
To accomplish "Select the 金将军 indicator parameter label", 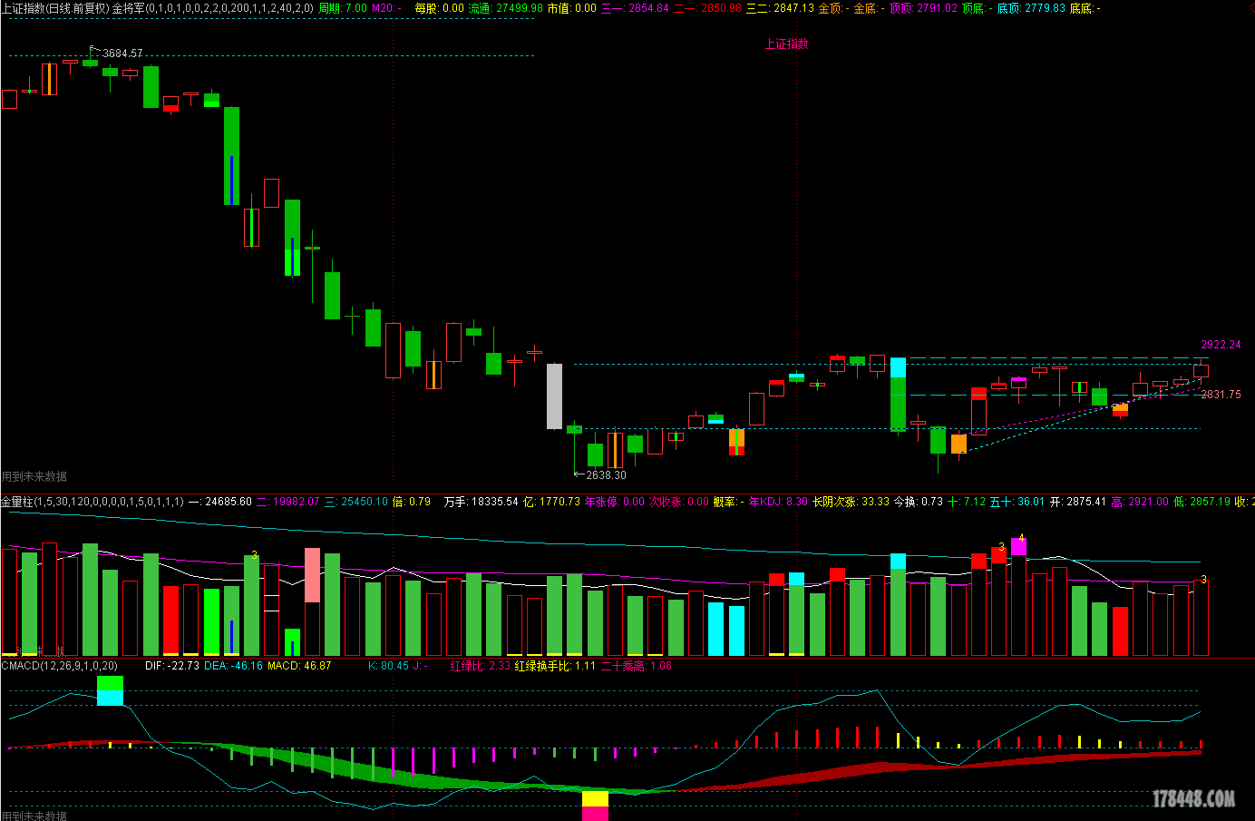I will pyautogui.click(x=212, y=8).
